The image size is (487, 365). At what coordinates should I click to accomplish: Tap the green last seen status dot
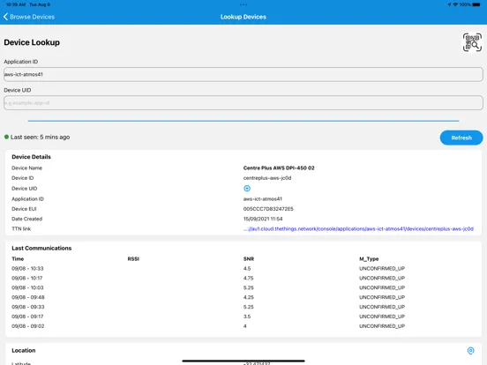(x=6, y=137)
